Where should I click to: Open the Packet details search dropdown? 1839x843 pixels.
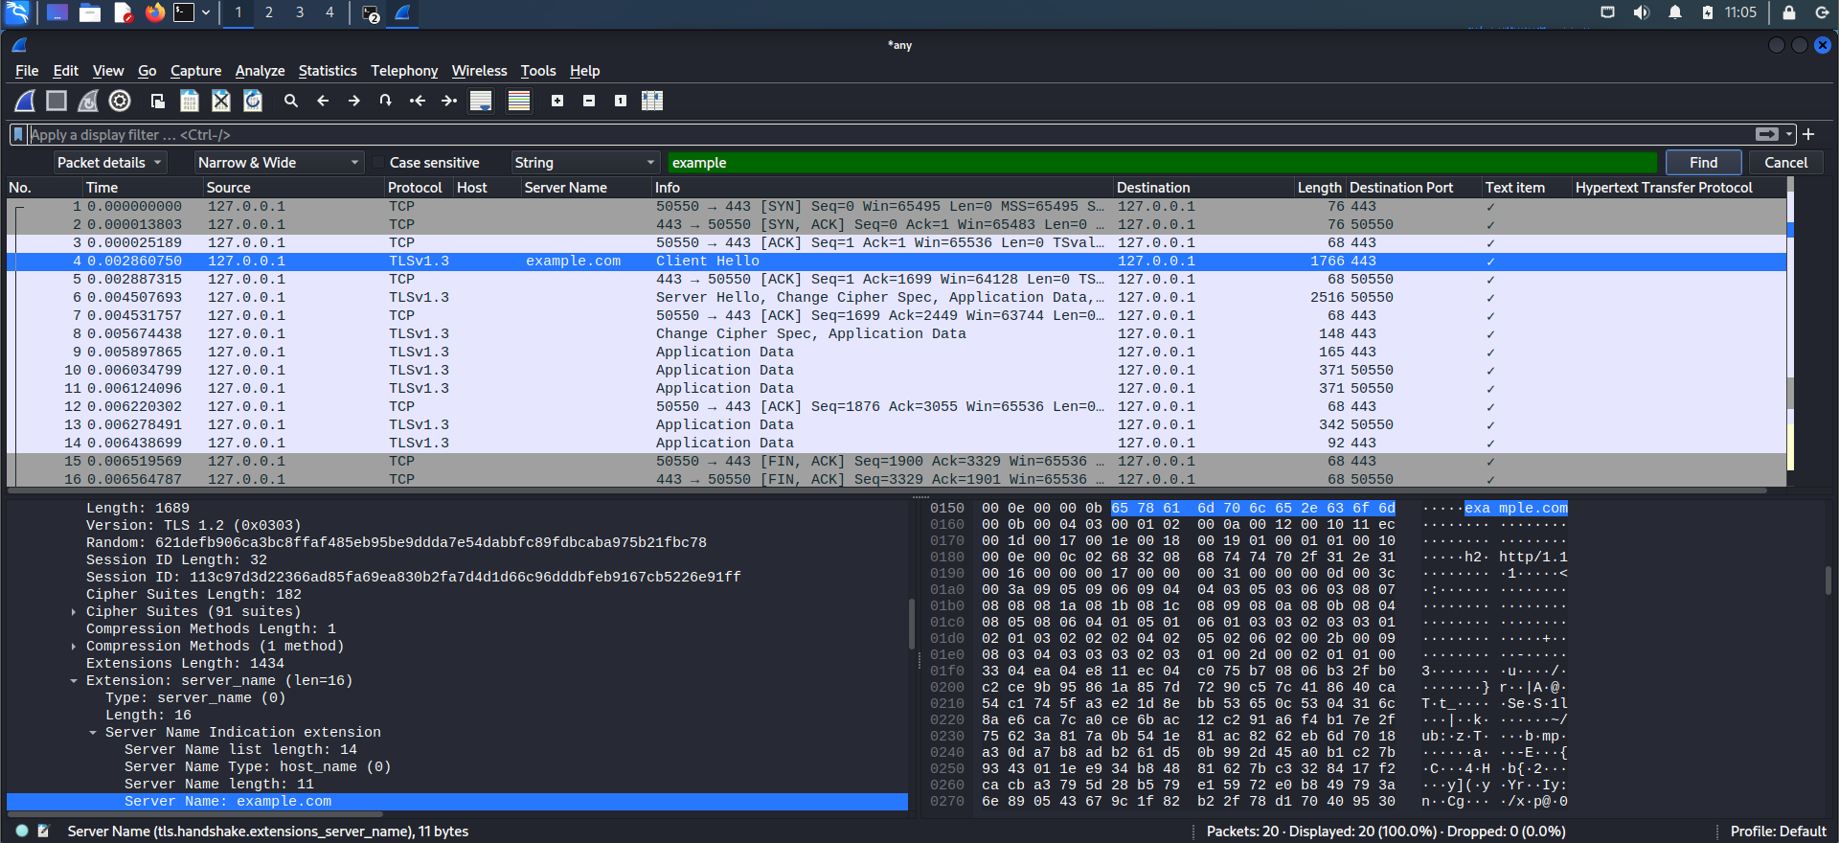[109, 163]
